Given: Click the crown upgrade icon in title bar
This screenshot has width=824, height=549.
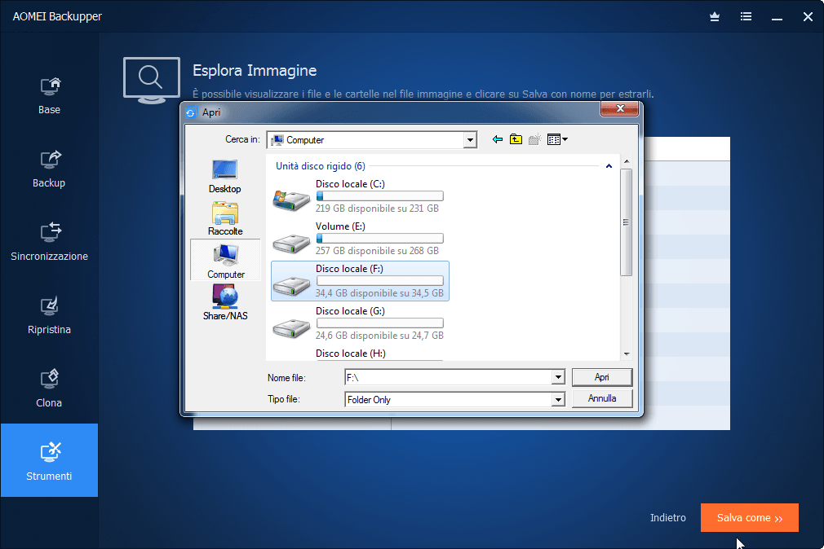Looking at the screenshot, I should (x=714, y=17).
